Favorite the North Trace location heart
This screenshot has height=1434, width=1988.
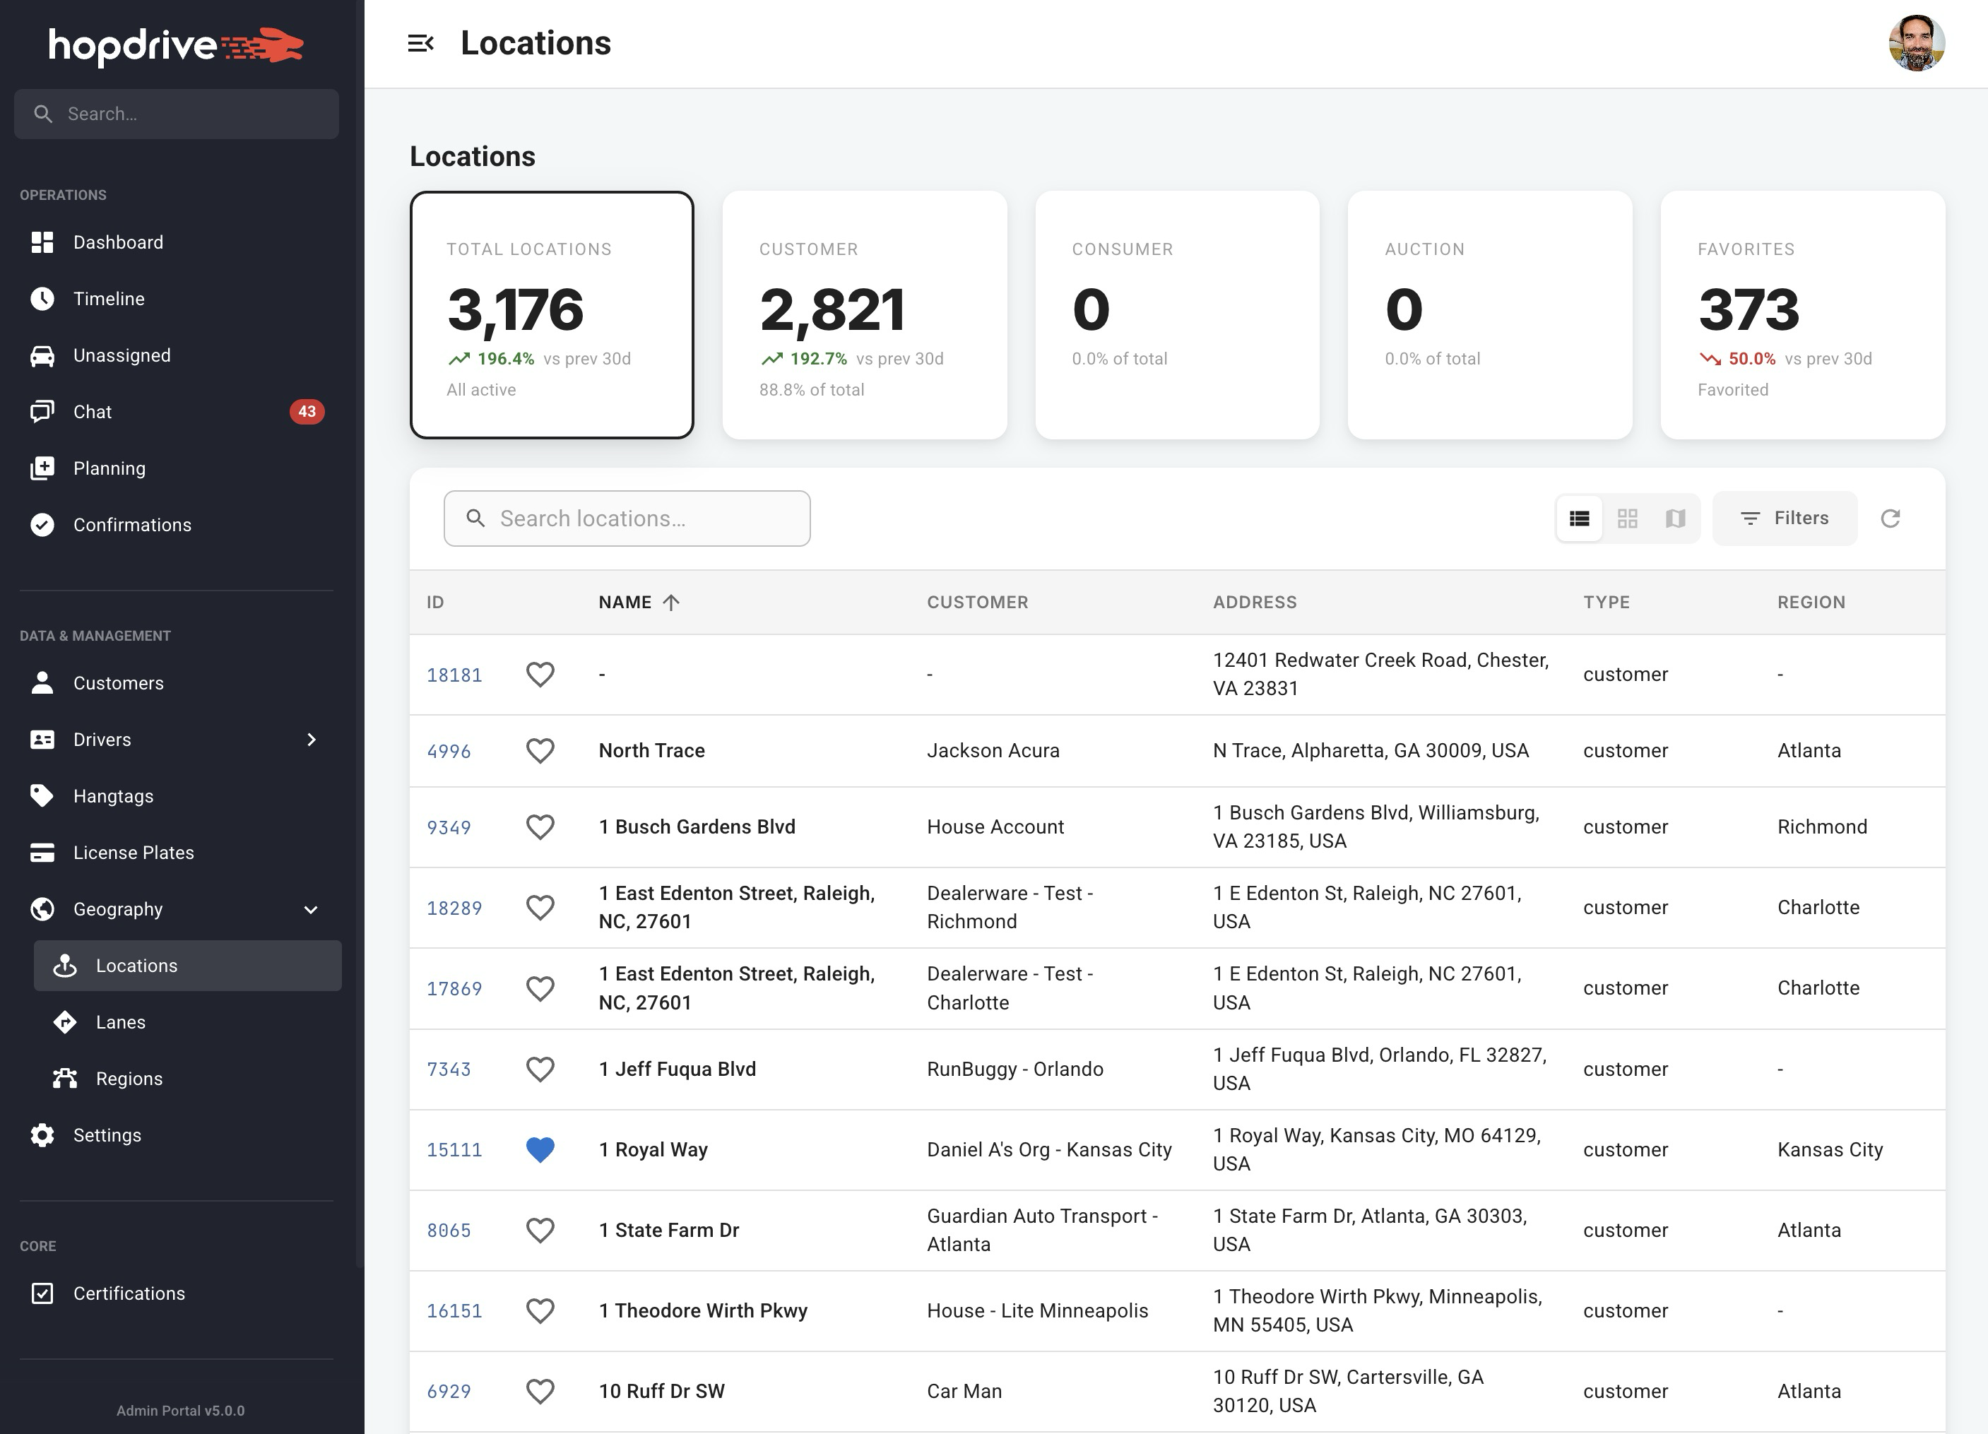coord(540,751)
